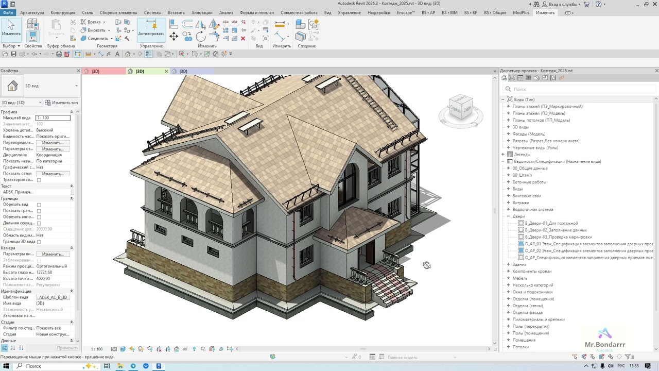Open the Врезка dropdown arrow in Geometry panel
This screenshot has width=659, height=371.
coord(103,22)
